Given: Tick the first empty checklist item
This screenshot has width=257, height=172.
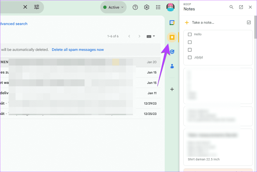Looking at the screenshot, I should [x=190, y=42].
